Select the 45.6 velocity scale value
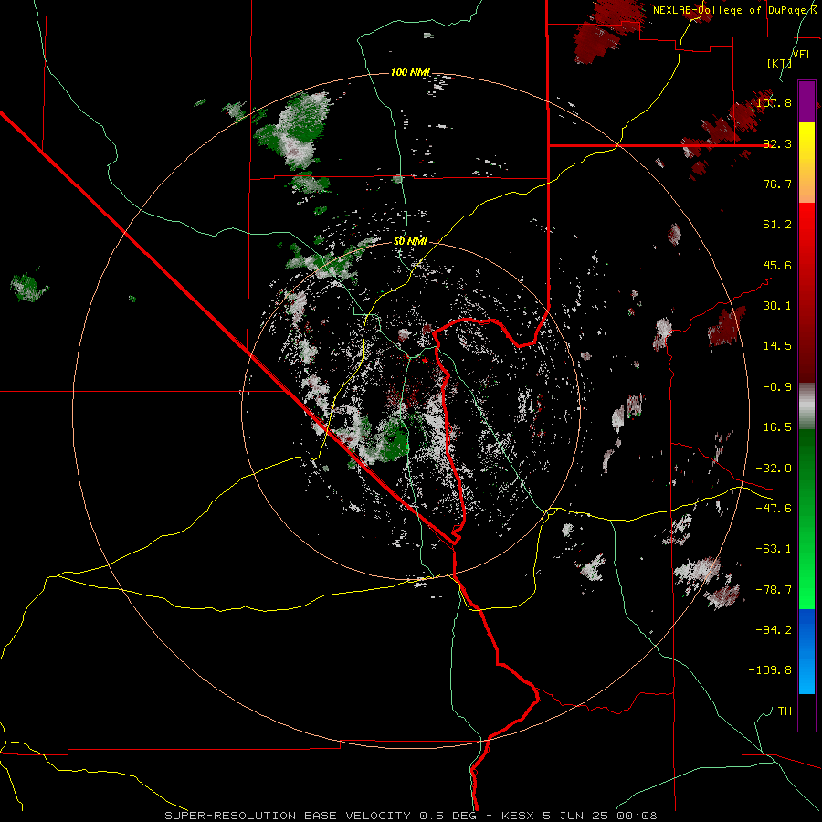The height and width of the screenshot is (822, 822). 777,265
